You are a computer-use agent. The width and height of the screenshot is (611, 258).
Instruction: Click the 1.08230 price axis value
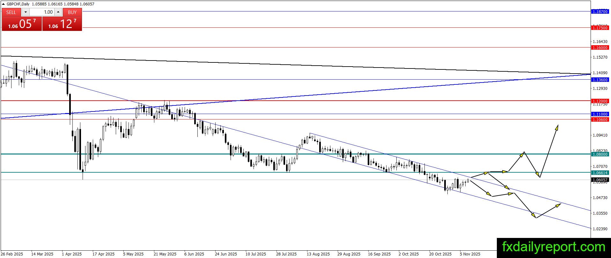(x=600, y=151)
